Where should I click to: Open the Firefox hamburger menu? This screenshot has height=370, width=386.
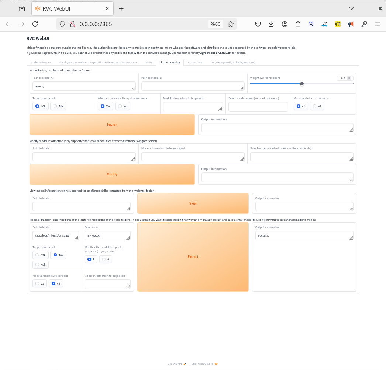[378, 24]
